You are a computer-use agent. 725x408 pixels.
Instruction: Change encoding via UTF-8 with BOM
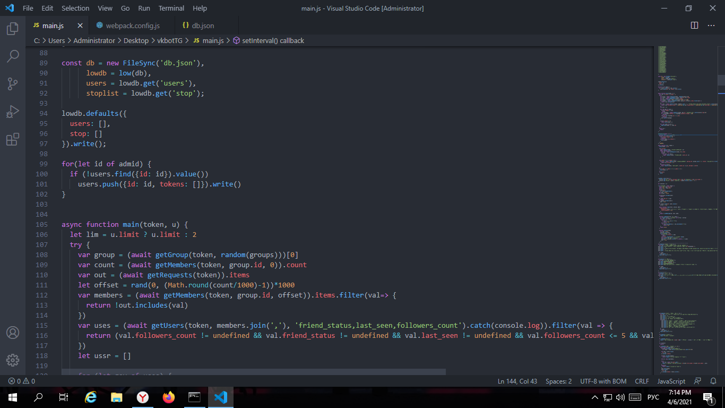point(603,381)
